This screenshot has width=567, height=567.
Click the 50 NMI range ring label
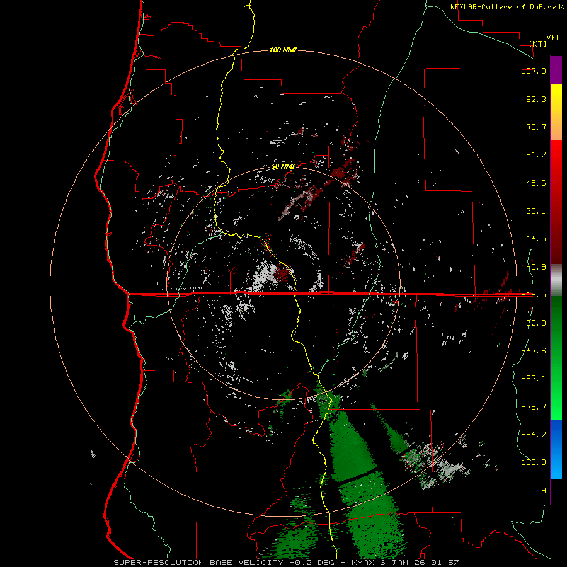(283, 167)
